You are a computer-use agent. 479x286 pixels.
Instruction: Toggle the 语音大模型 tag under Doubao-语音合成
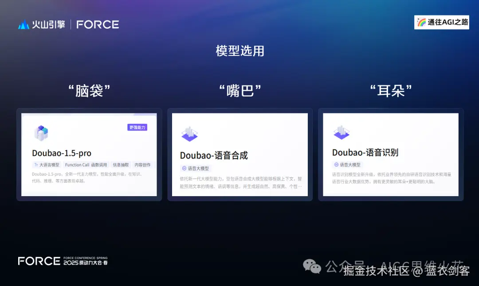[x=196, y=168]
